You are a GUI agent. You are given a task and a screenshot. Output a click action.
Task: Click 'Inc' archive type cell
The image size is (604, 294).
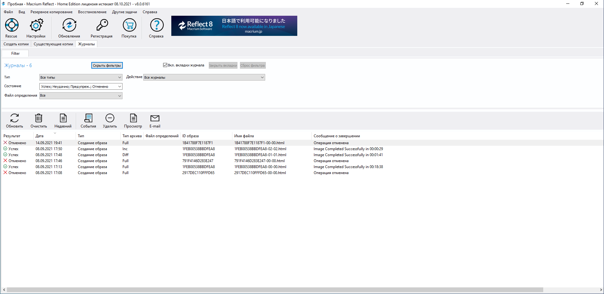point(125,149)
